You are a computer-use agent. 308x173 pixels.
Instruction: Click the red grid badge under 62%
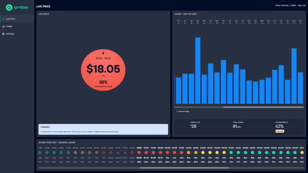(280, 131)
